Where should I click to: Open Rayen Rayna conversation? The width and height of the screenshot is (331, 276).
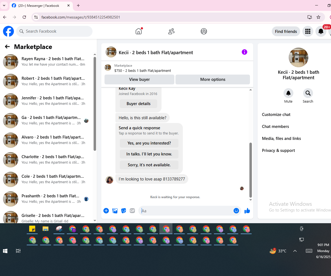click(x=46, y=62)
